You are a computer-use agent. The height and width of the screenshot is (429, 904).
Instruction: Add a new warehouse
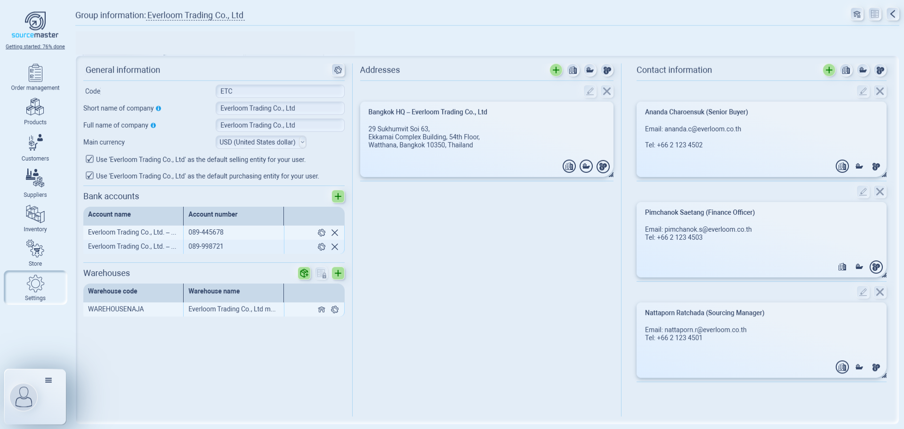[338, 273]
